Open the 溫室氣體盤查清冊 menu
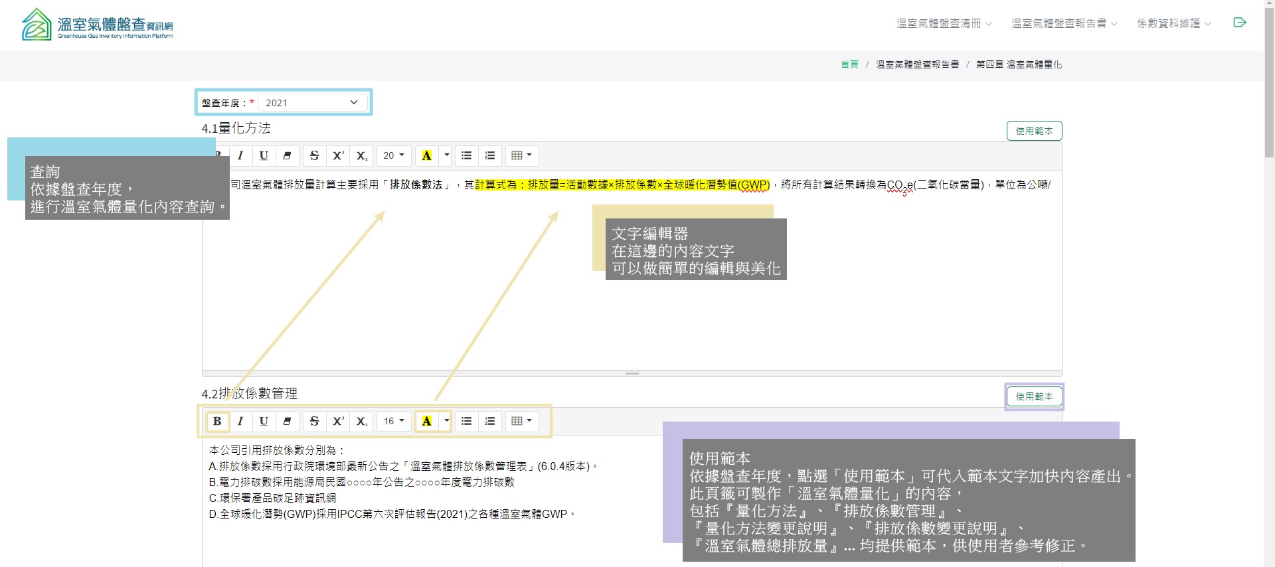Screen dimensions: 1275x567 (x=944, y=23)
